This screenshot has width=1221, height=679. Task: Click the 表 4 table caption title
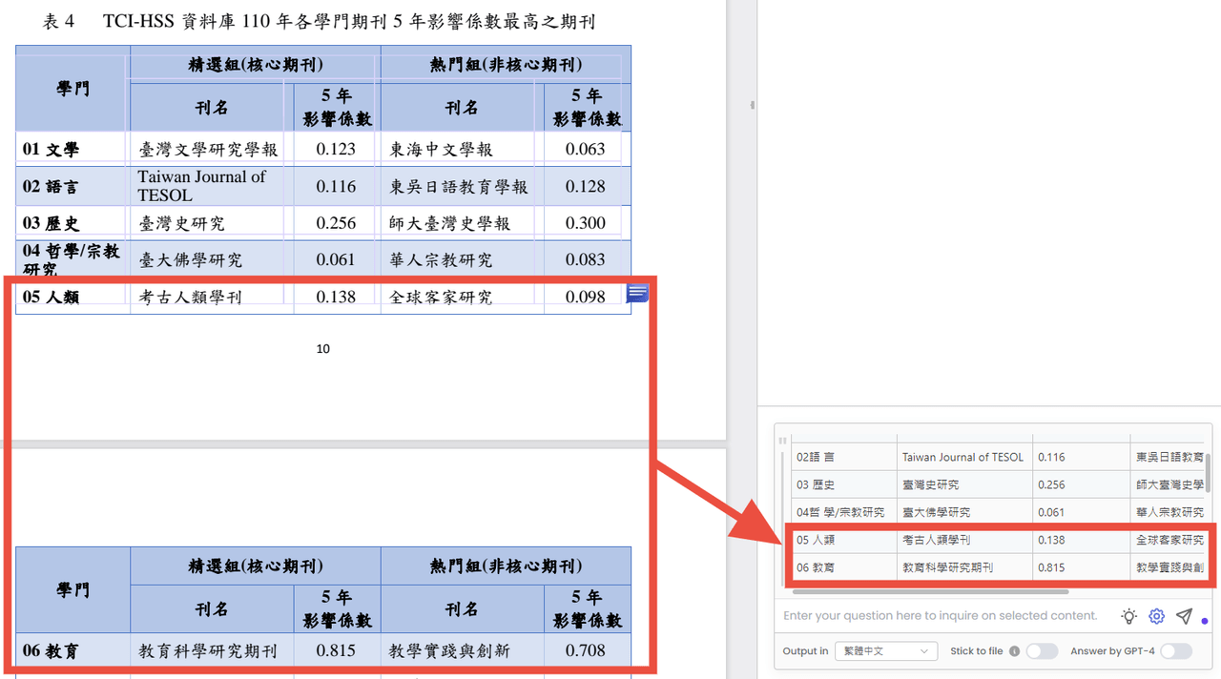[x=320, y=21]
